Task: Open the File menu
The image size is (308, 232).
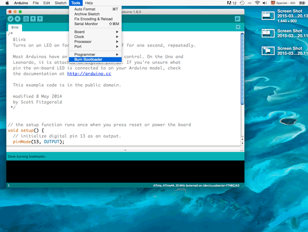Action: [x=36, y=3]
